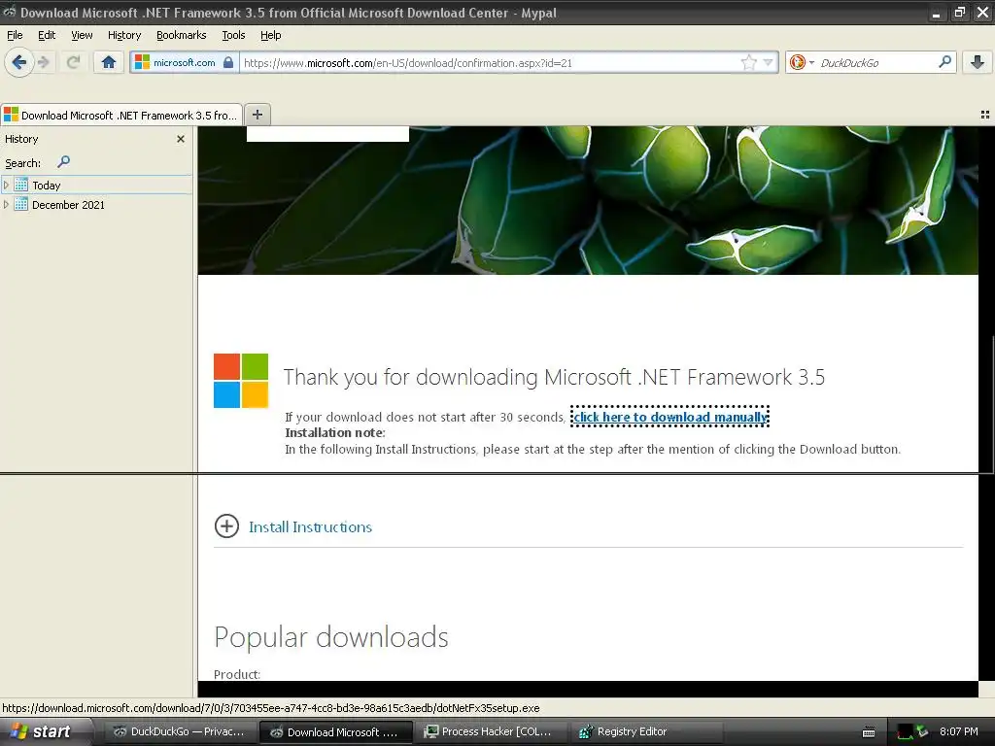
Task: Click the status bar download URL
Action: click(271, 708)
